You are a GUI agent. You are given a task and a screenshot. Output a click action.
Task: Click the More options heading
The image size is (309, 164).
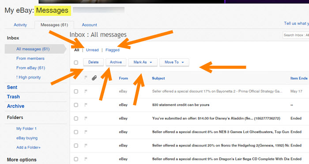click(x=22, y=160)
